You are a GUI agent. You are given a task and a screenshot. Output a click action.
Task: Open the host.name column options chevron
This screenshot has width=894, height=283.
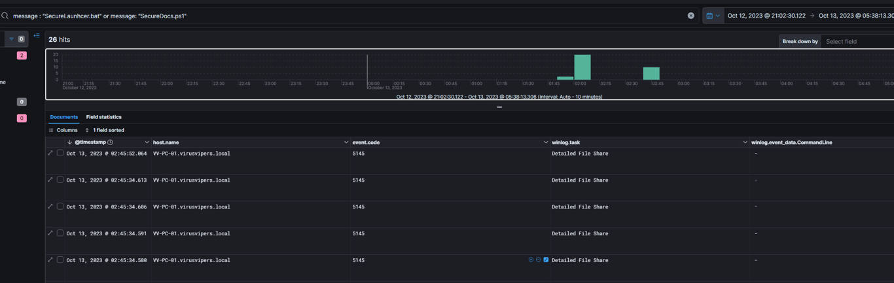(346, 142)
